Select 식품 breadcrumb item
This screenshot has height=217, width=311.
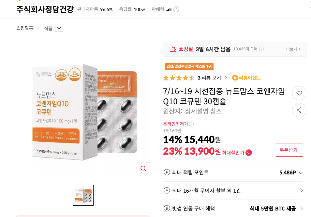48,29
